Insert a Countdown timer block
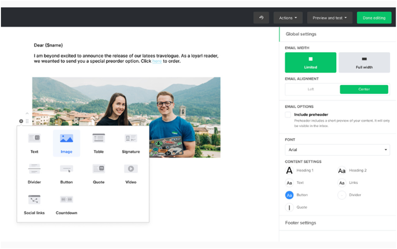 point(66,203)
